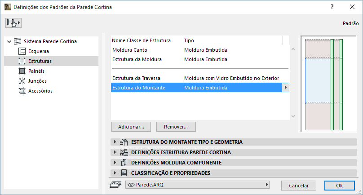This screenshot has height=195, width=363.
Task: Toggle the eye icon on Parede.ARQ layer
Action: coord(131,185)
